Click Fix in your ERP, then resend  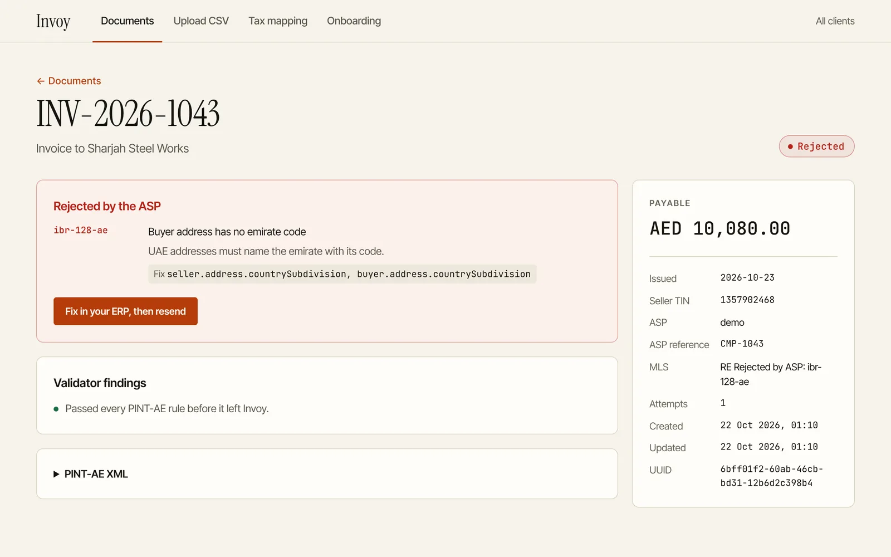125,311
